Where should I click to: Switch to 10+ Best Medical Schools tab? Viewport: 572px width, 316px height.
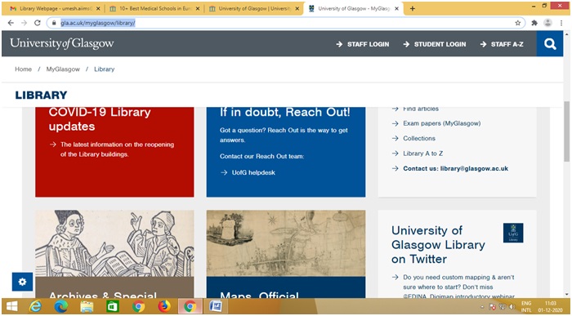tap(155, 9)
